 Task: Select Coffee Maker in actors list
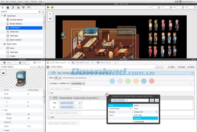click(24, 28)
